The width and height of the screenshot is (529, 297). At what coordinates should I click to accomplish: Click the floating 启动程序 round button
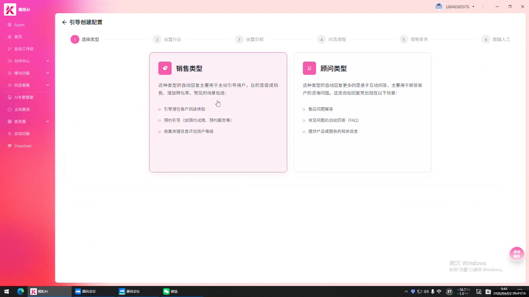(x=517, y=254)
